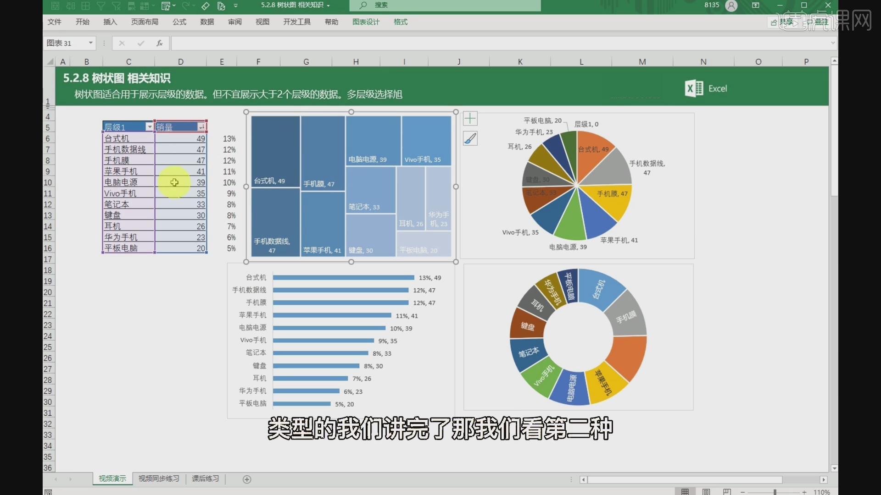Image resolution: width=881 pixels, height=495 pixels.
Task: Switch to Normal view icon in status bar
Action: point(685,492)
